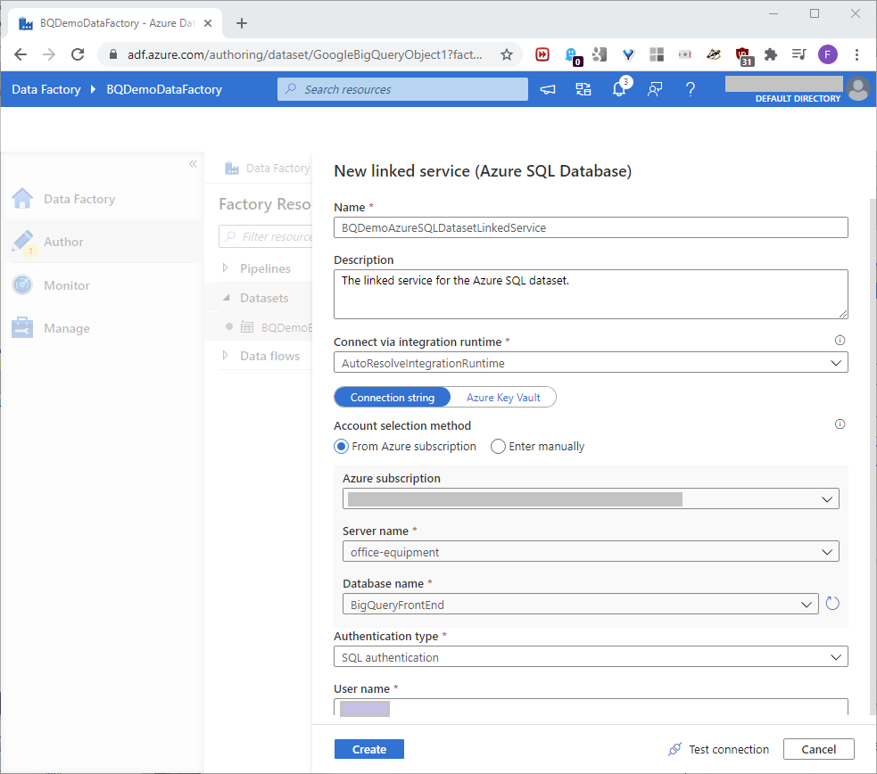This screenshot has width=877, height=774.
Task: Click the Test connection link
Action: [x=719, y=749]
